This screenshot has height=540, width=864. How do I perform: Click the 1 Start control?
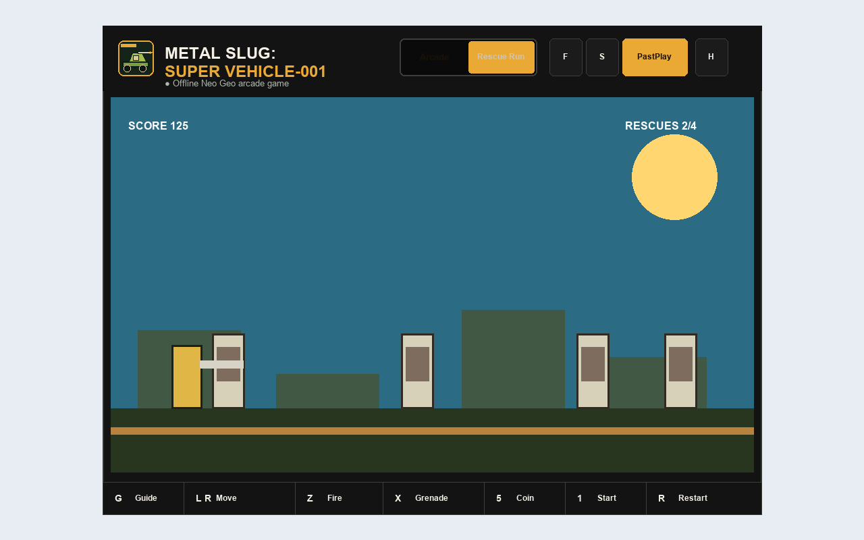(x=606, y=498)
